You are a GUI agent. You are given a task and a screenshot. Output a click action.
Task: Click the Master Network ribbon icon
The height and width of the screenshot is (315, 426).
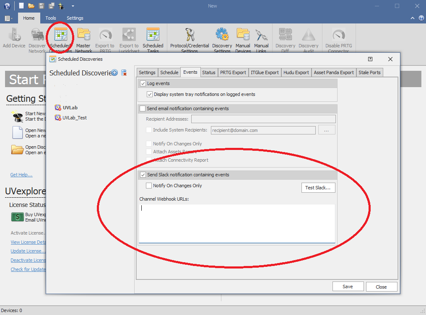83,34
